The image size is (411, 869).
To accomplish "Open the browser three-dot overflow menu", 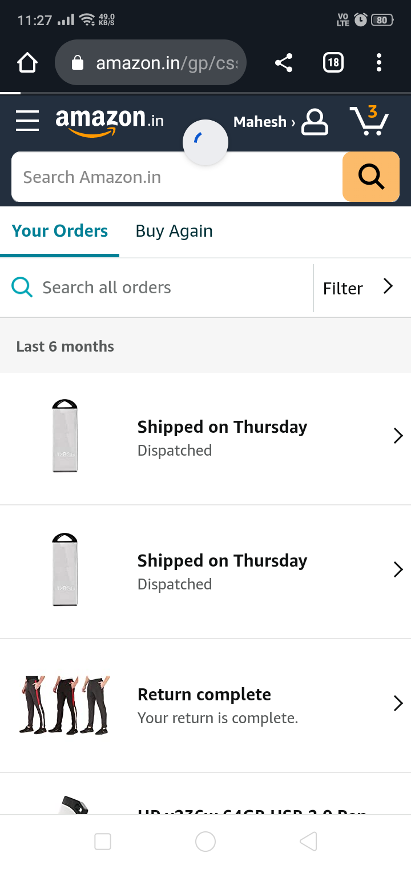I will click(x=378, y=63).
